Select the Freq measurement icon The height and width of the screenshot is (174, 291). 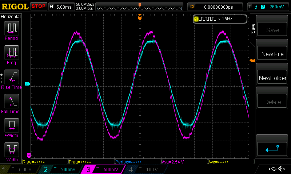pos(11,52)
